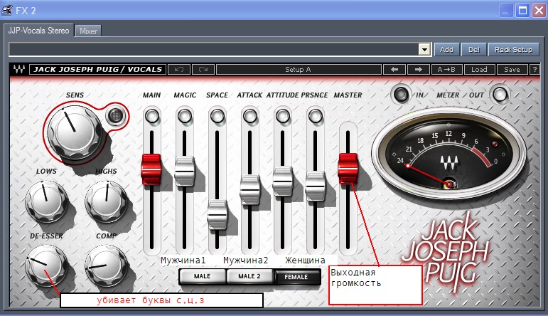
Task: Toggle the ATTACK fader on/off light
Action: click(250, 116)
